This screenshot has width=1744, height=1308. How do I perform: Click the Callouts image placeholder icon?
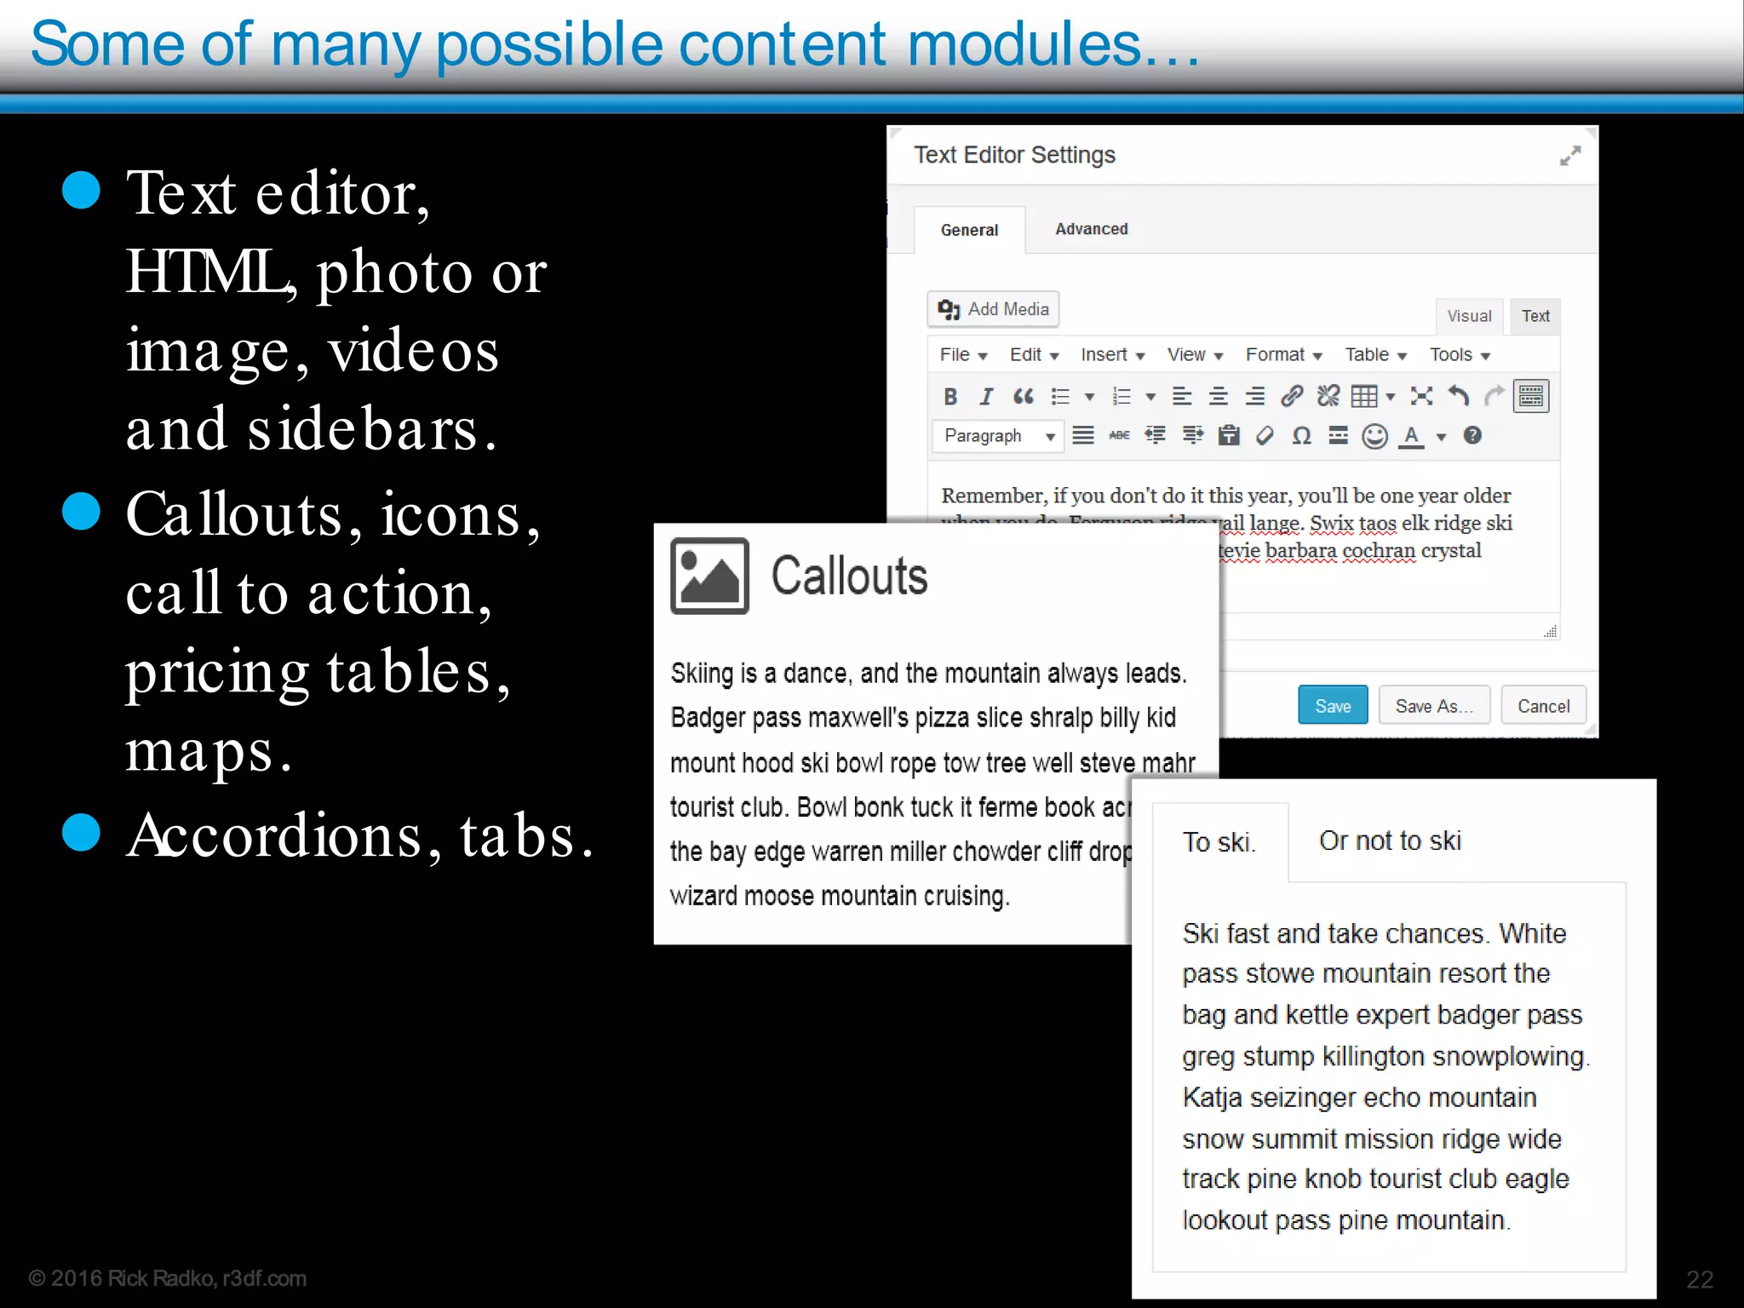point(709,577)
